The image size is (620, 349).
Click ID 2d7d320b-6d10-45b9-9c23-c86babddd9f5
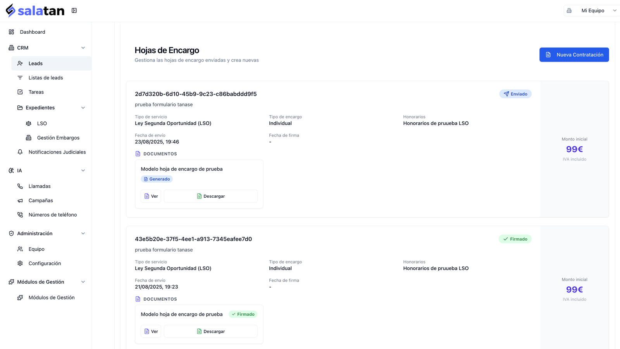point(196,94)
